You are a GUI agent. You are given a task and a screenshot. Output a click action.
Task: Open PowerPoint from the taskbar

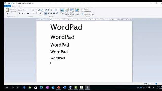(59, 88)
